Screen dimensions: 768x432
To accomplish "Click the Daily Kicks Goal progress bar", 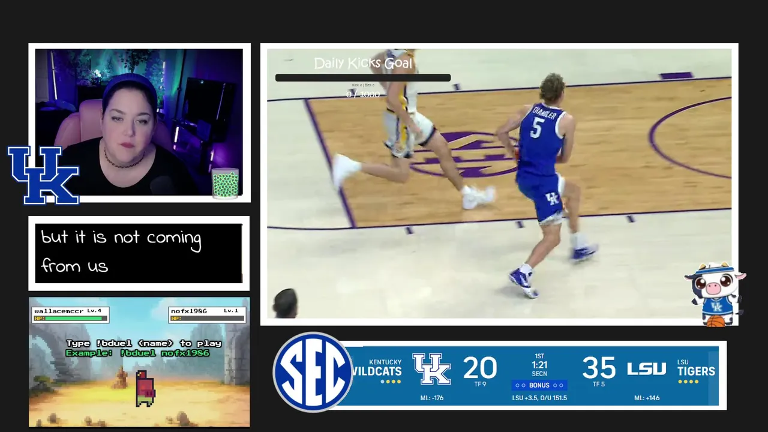I will click(x=362, y=78).
